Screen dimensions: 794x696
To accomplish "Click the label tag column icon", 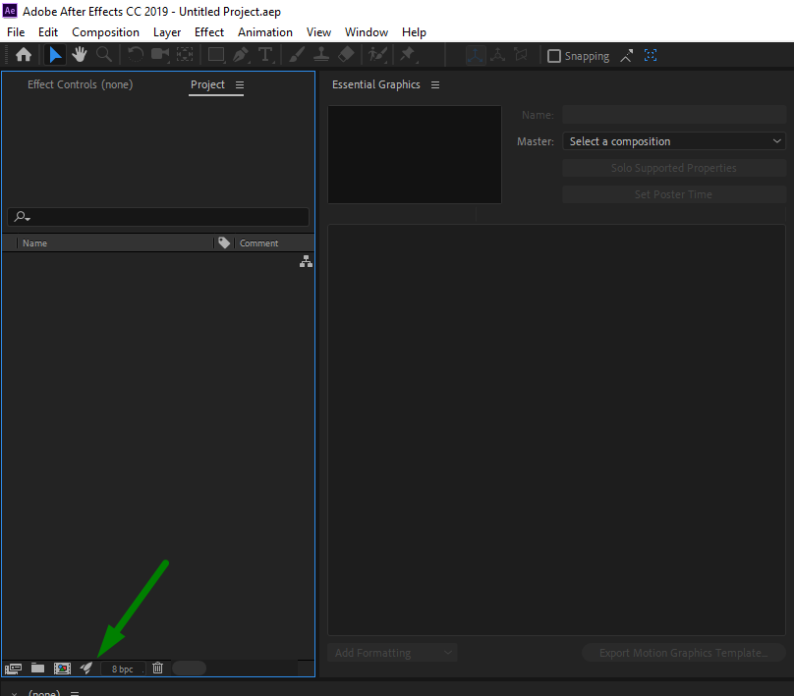I will click(224, 242).
